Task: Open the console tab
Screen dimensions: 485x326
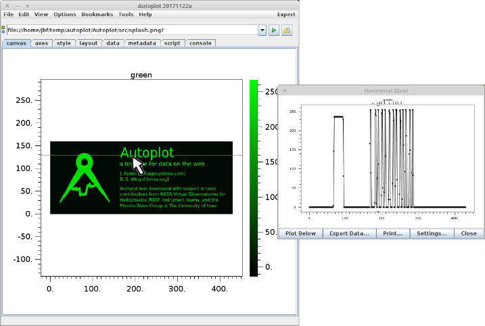Action: tap(200, 43)
